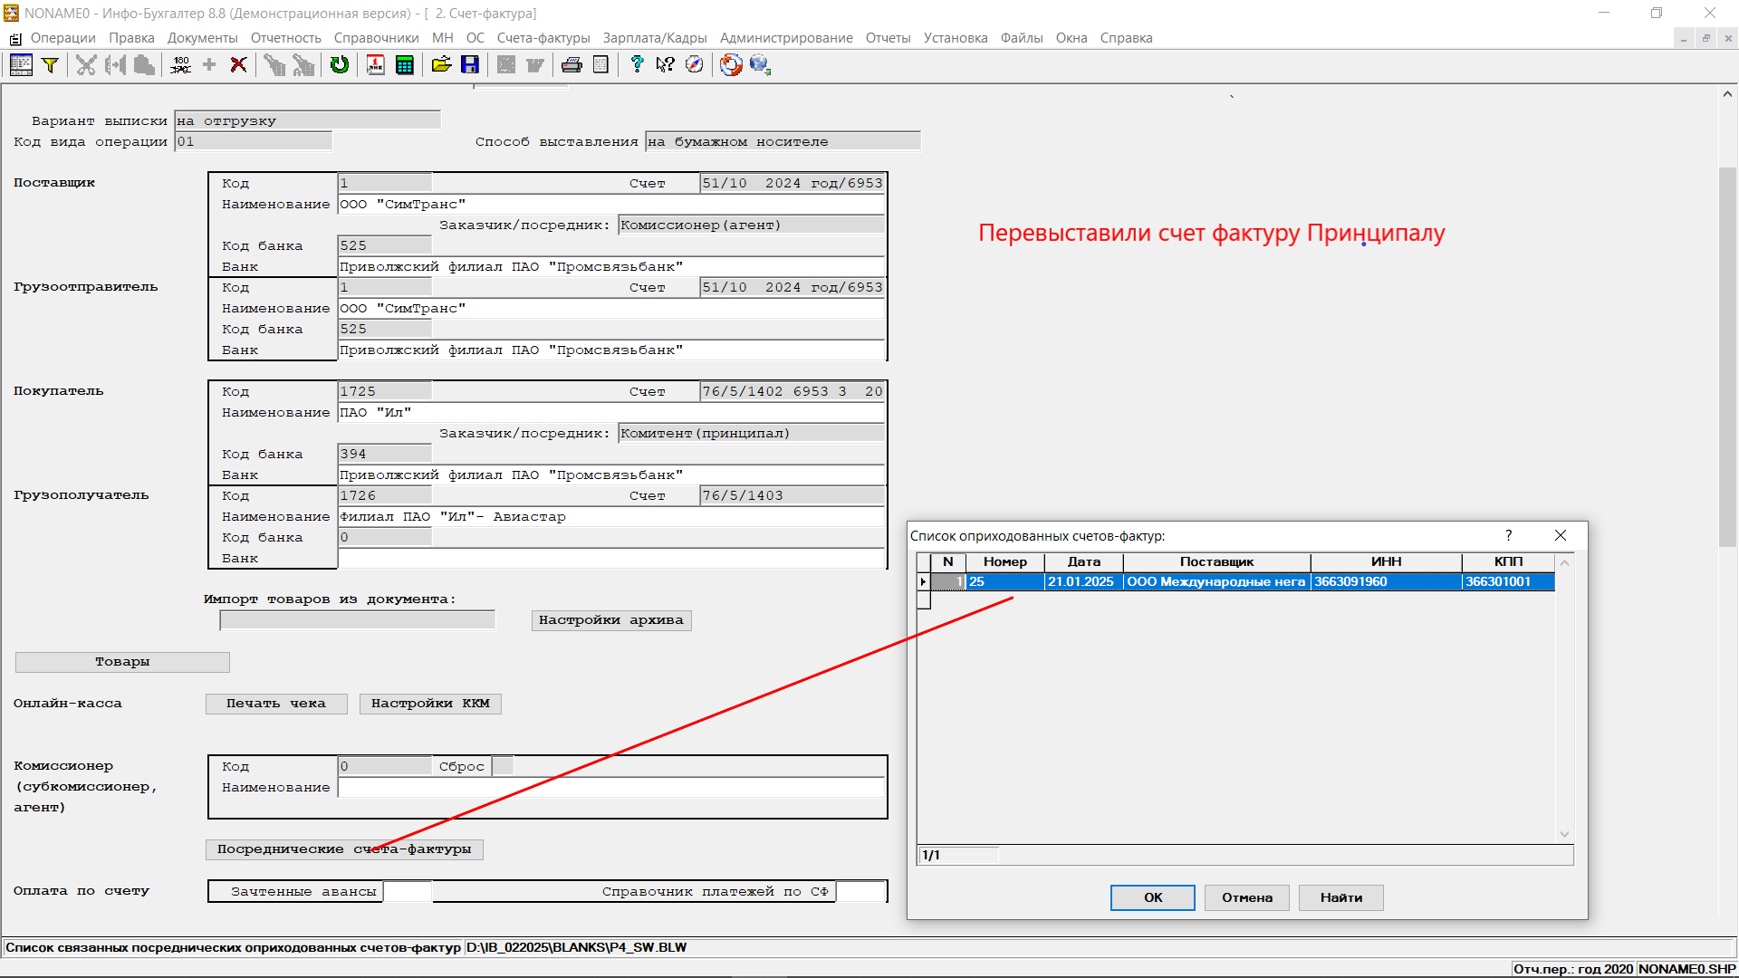Click the Покупатель code field 1725

pos(385,391)
